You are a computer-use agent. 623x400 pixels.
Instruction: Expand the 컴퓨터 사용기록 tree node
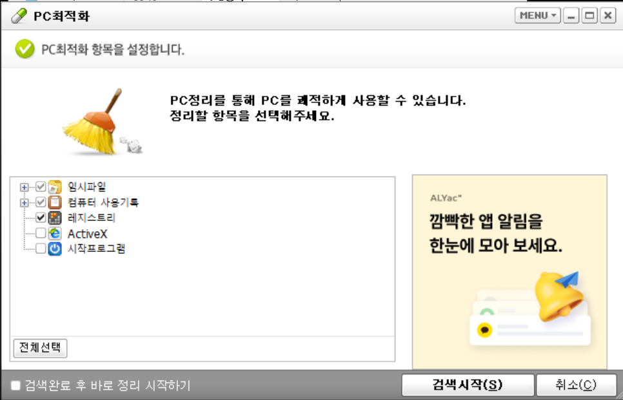(25, 203)
